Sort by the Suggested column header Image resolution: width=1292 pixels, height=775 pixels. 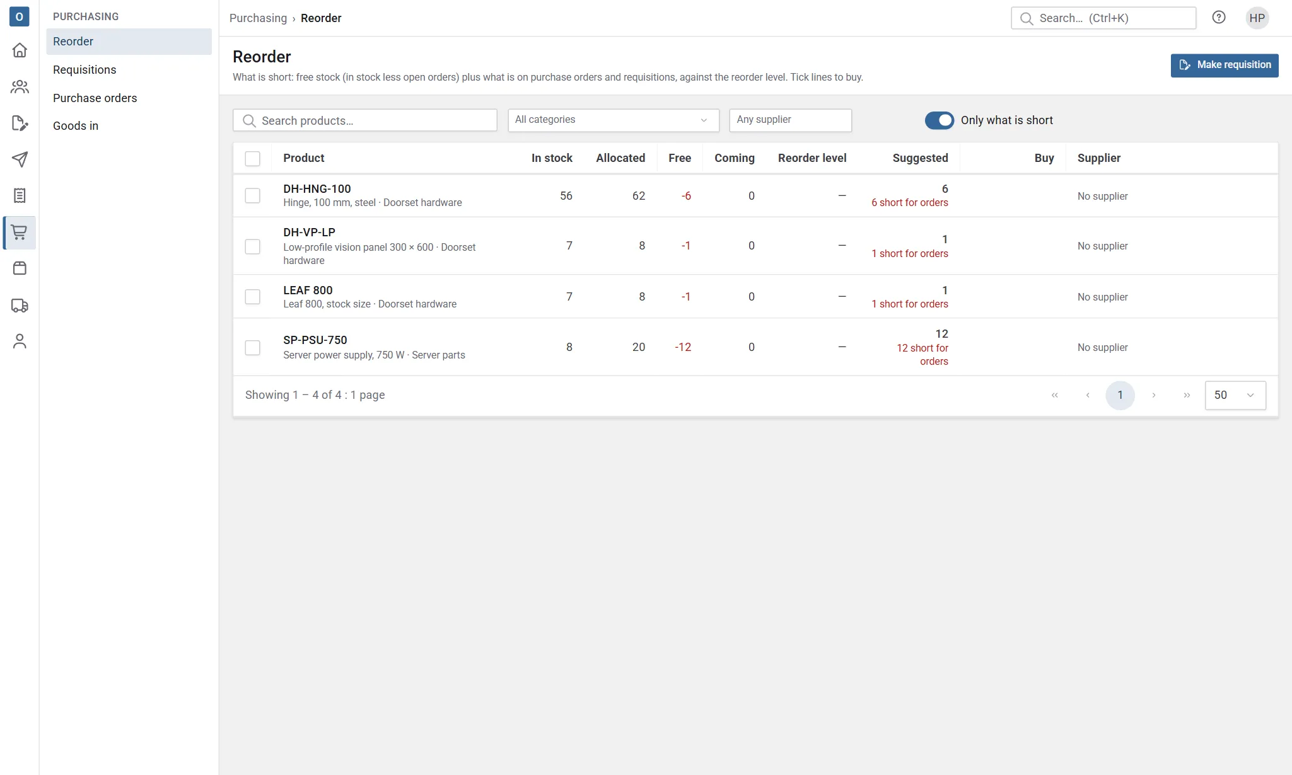pos(920,158)
